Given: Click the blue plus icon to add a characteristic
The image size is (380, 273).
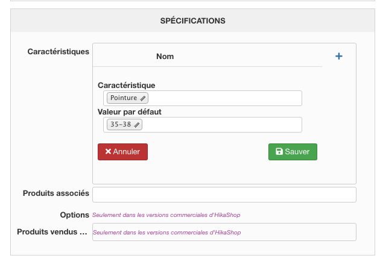Looking at the screenshot, I should coord(339,56).
